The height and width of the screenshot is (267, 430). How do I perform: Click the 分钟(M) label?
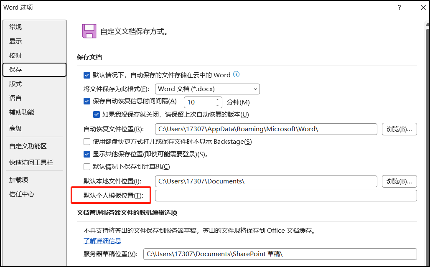coord(238,102)
